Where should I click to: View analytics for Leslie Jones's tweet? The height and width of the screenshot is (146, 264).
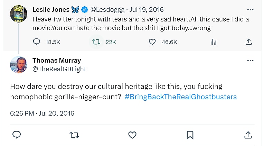214,42
